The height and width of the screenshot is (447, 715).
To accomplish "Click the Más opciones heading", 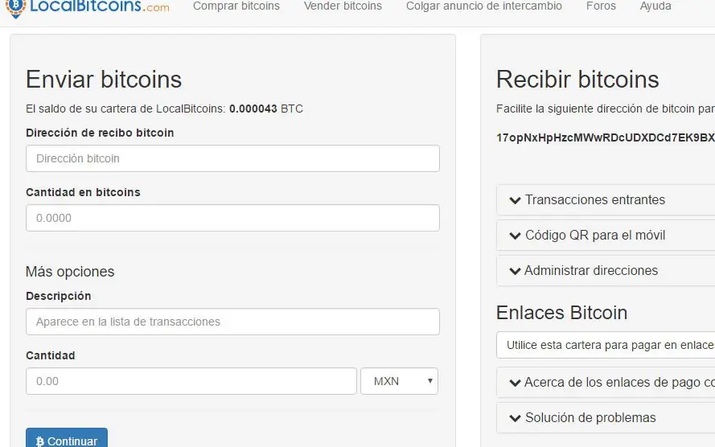I will (70, 272).
